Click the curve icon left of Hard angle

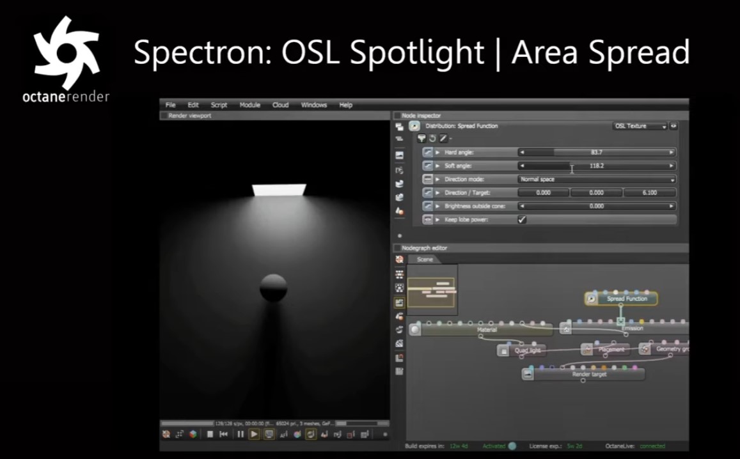point(428,152)
